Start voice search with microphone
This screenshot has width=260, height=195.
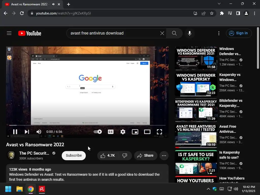pos(189,33)
